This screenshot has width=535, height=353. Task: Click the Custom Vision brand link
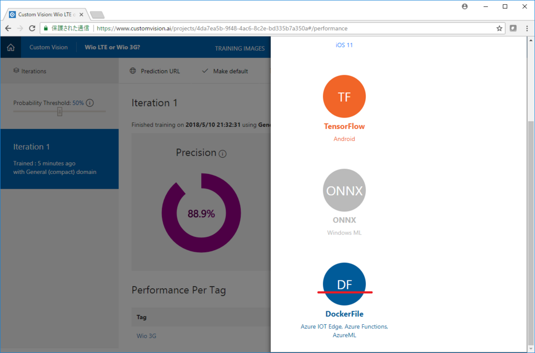tap(49, 48)
